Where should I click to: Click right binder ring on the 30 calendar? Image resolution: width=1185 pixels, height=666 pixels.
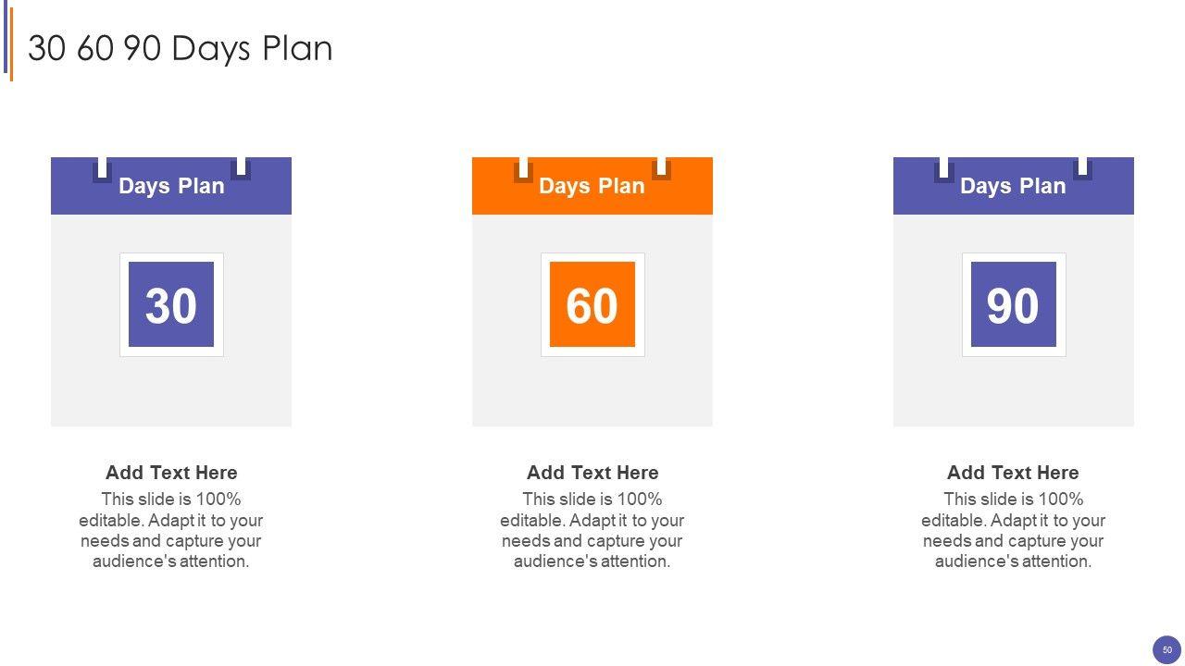(241, 167)
